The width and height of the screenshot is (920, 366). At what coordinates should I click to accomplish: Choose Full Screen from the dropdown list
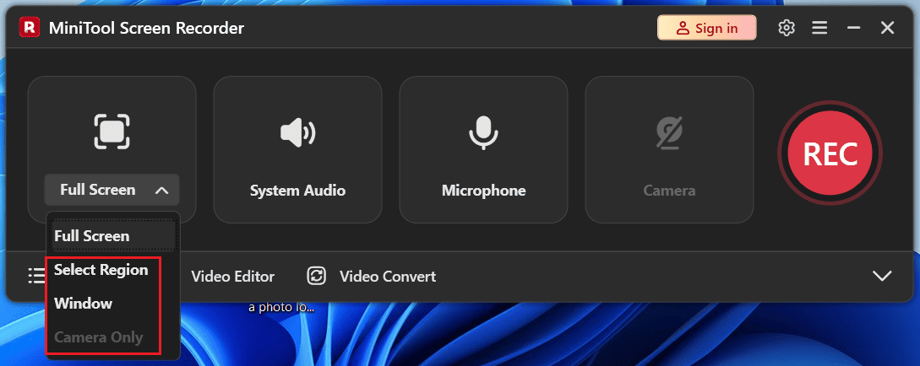pyautogui.click(x=114, y=236)
